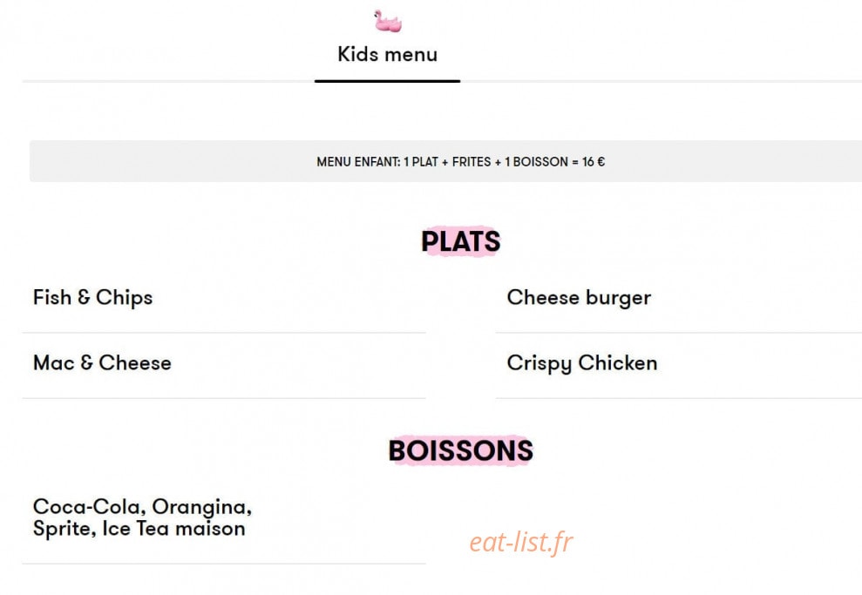
Task: Pick the Crispy Chicken item
Action: pos(582,363)
